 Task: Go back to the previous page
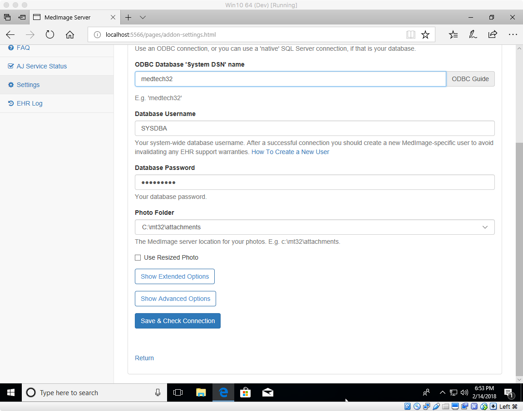[10, 34]
